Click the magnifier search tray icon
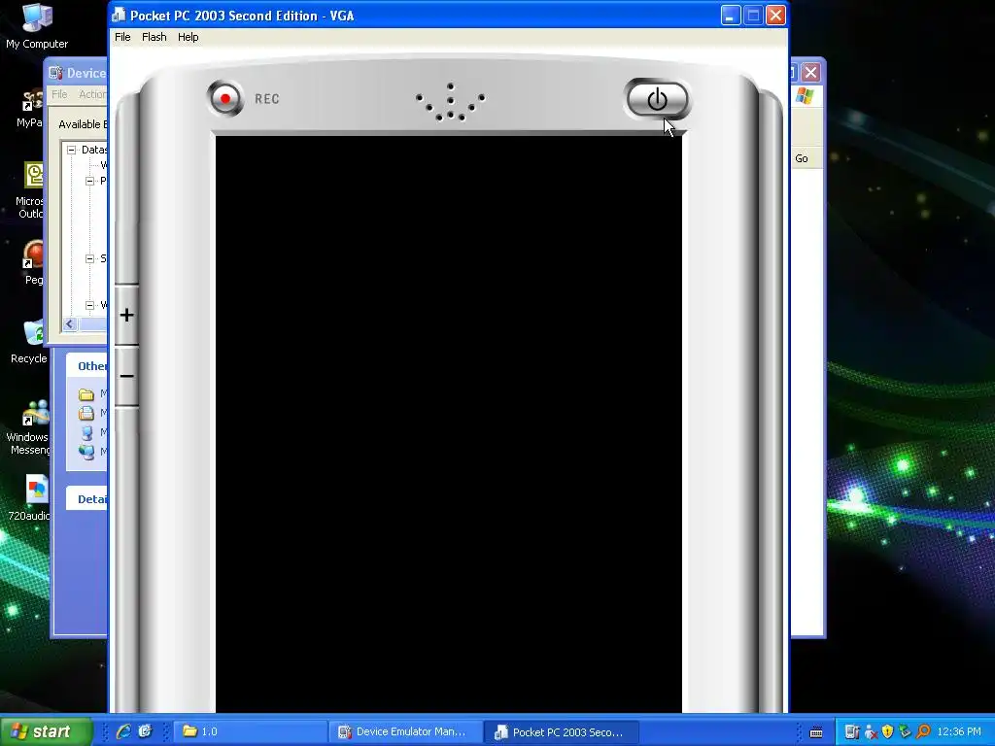Viewport: 995px width, 746px height. pyautogui.click(x=923, y=732)
